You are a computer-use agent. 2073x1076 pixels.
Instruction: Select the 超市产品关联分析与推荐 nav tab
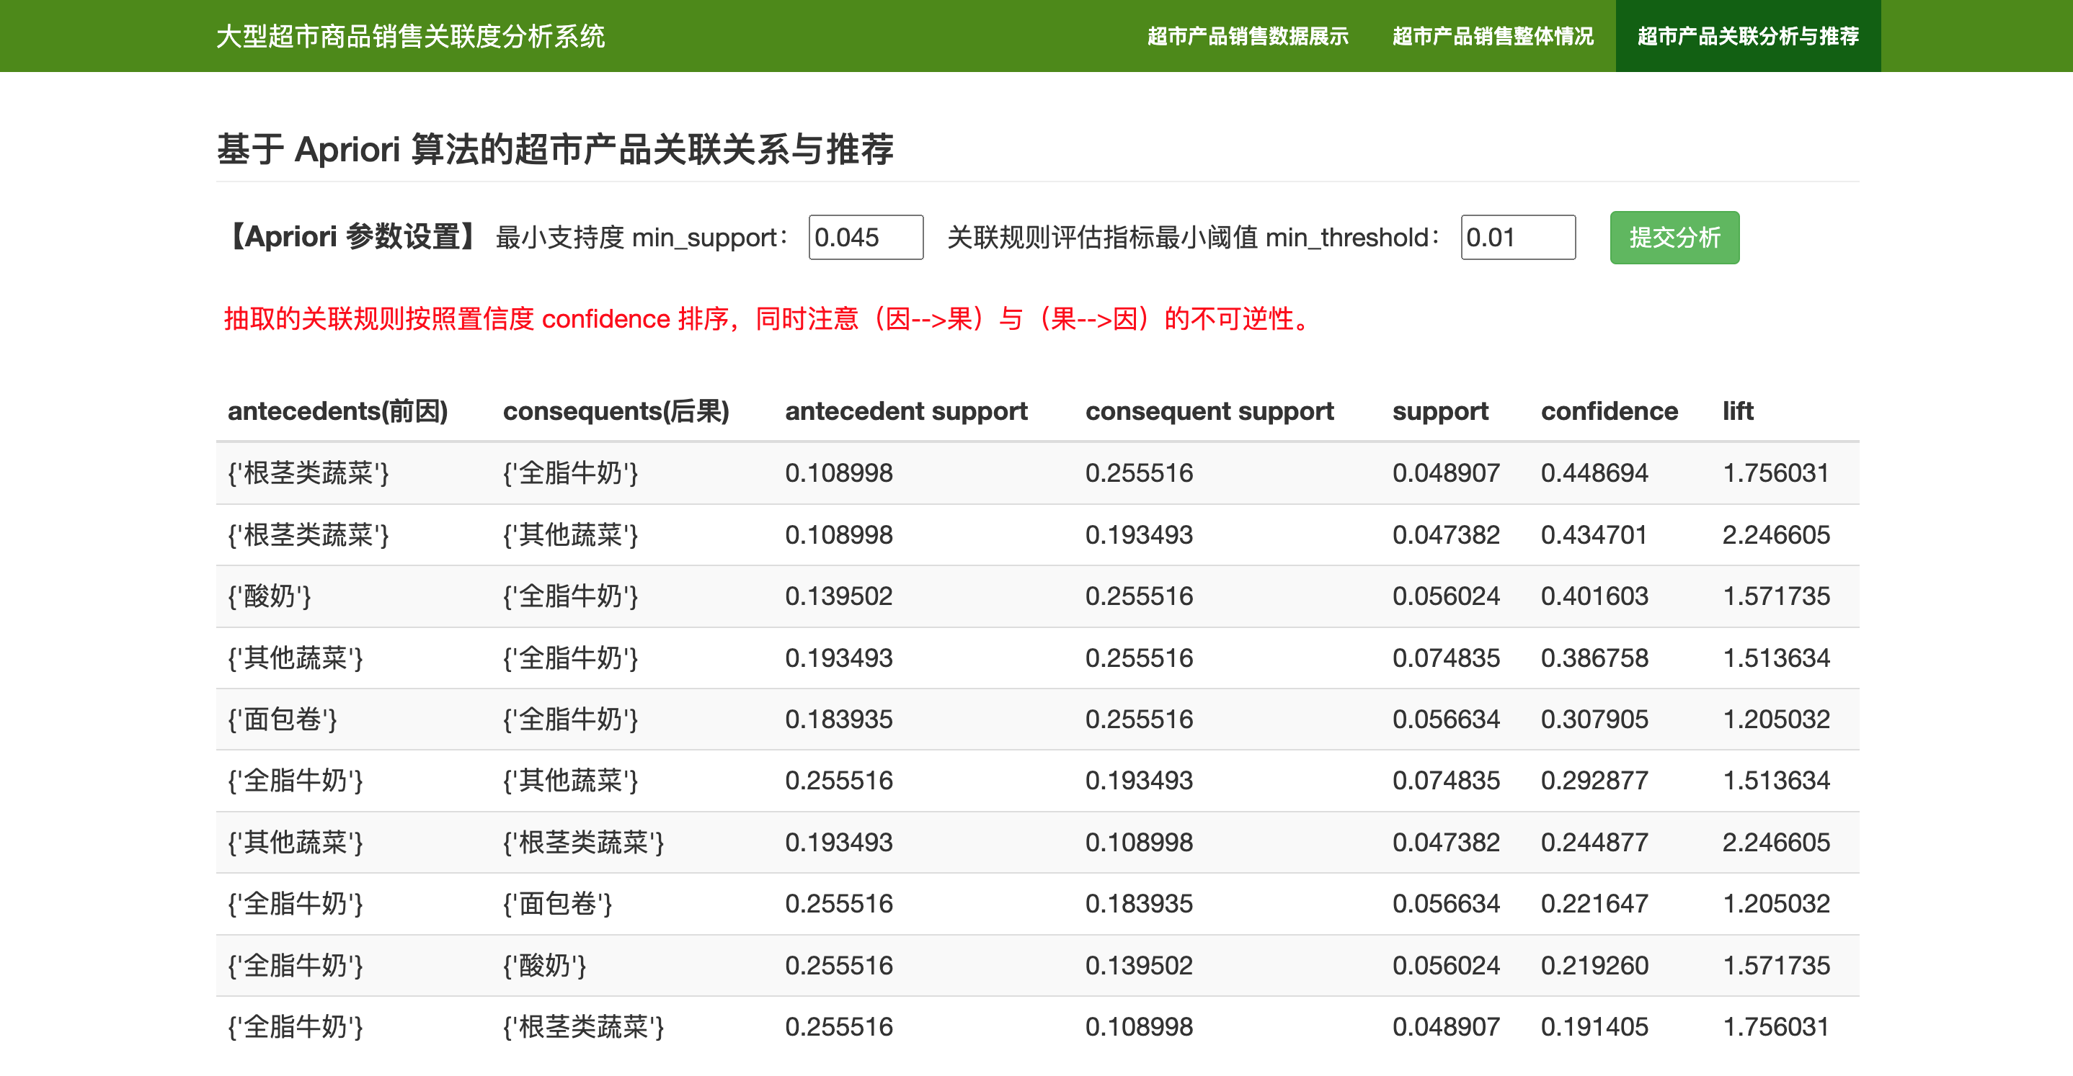click(x=1748, y=36)
